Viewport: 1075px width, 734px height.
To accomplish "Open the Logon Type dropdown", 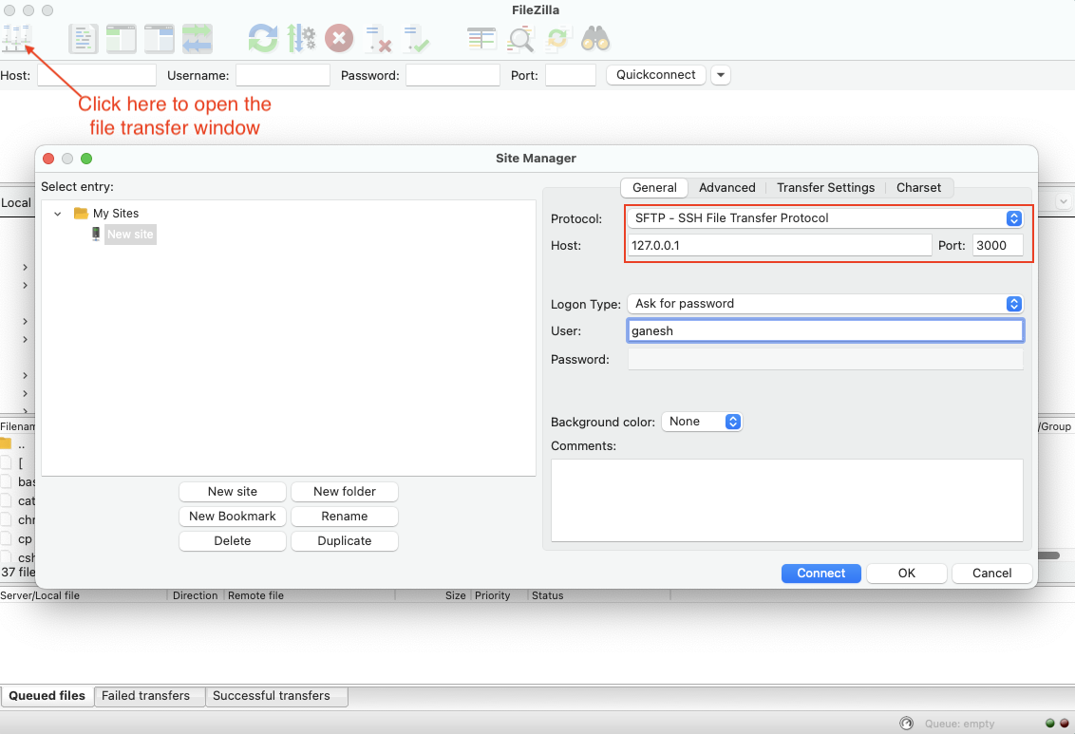I will [825, 304].
